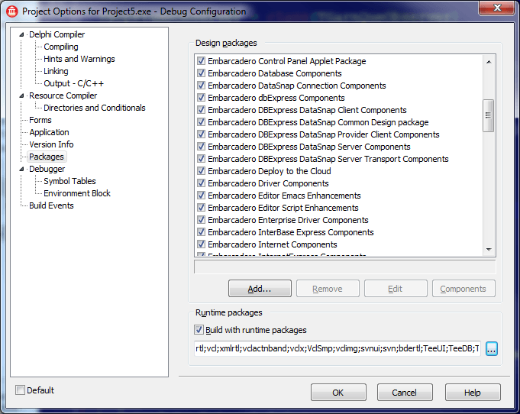Disable Build with runtime packages
This screenshot has height=414, width=520.
pos(199,330)
